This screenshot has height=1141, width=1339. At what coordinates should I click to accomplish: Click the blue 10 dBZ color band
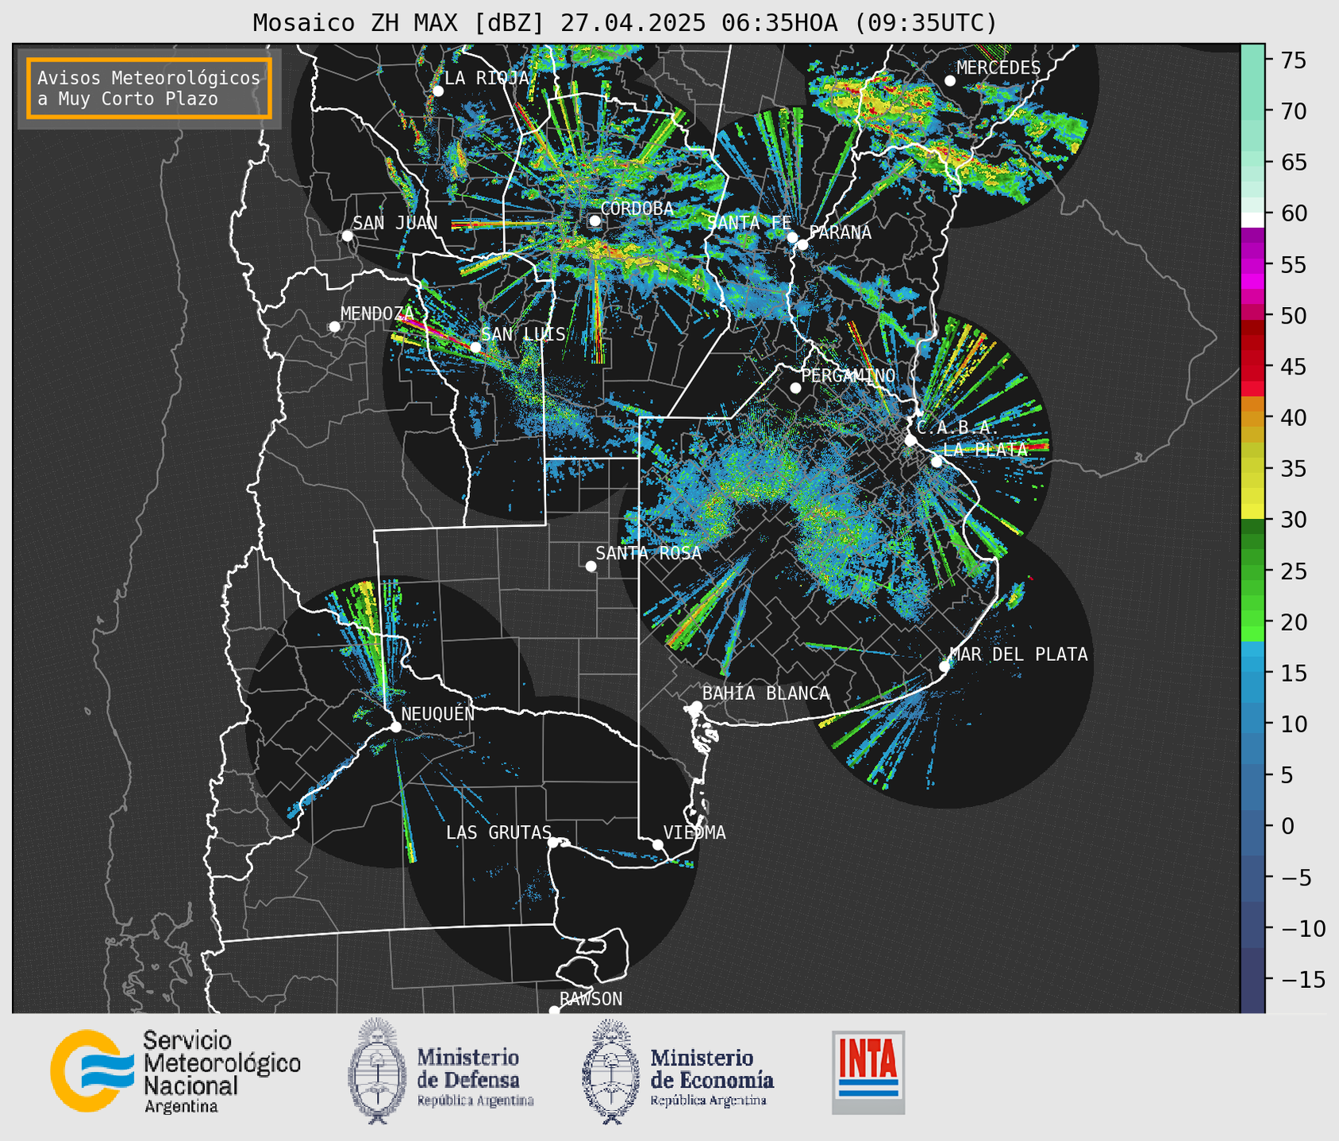(1252, 724)
